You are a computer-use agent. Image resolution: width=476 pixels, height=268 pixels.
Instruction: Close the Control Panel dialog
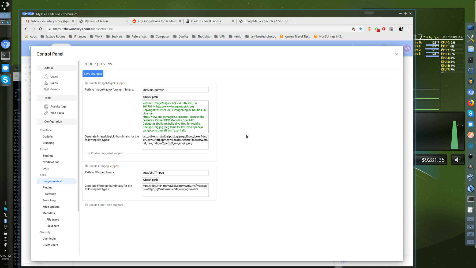click(396, 54)
